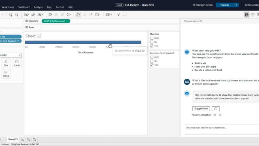The width and height of the screenshot is (259, 146).
Task: Click the Tableau Agent info icon
Action: point(201,21)
